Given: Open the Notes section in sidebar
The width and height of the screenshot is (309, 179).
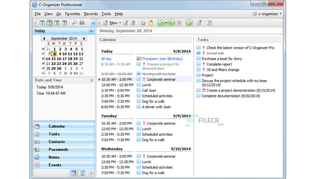Looking at the screenshot, I should pos(64,157).
